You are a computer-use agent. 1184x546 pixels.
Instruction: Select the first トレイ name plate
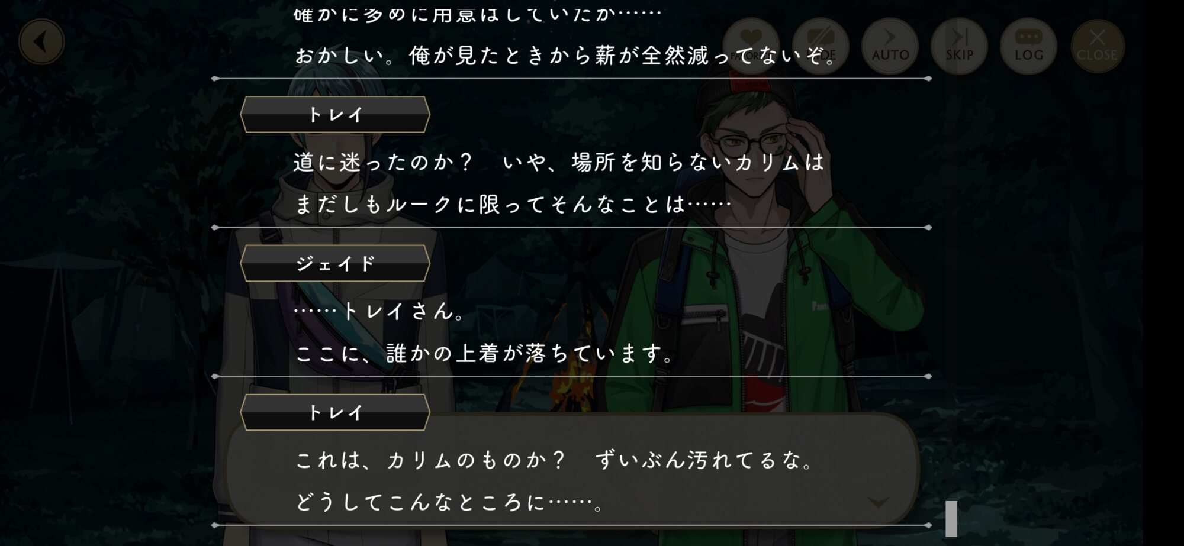[335, 114]
